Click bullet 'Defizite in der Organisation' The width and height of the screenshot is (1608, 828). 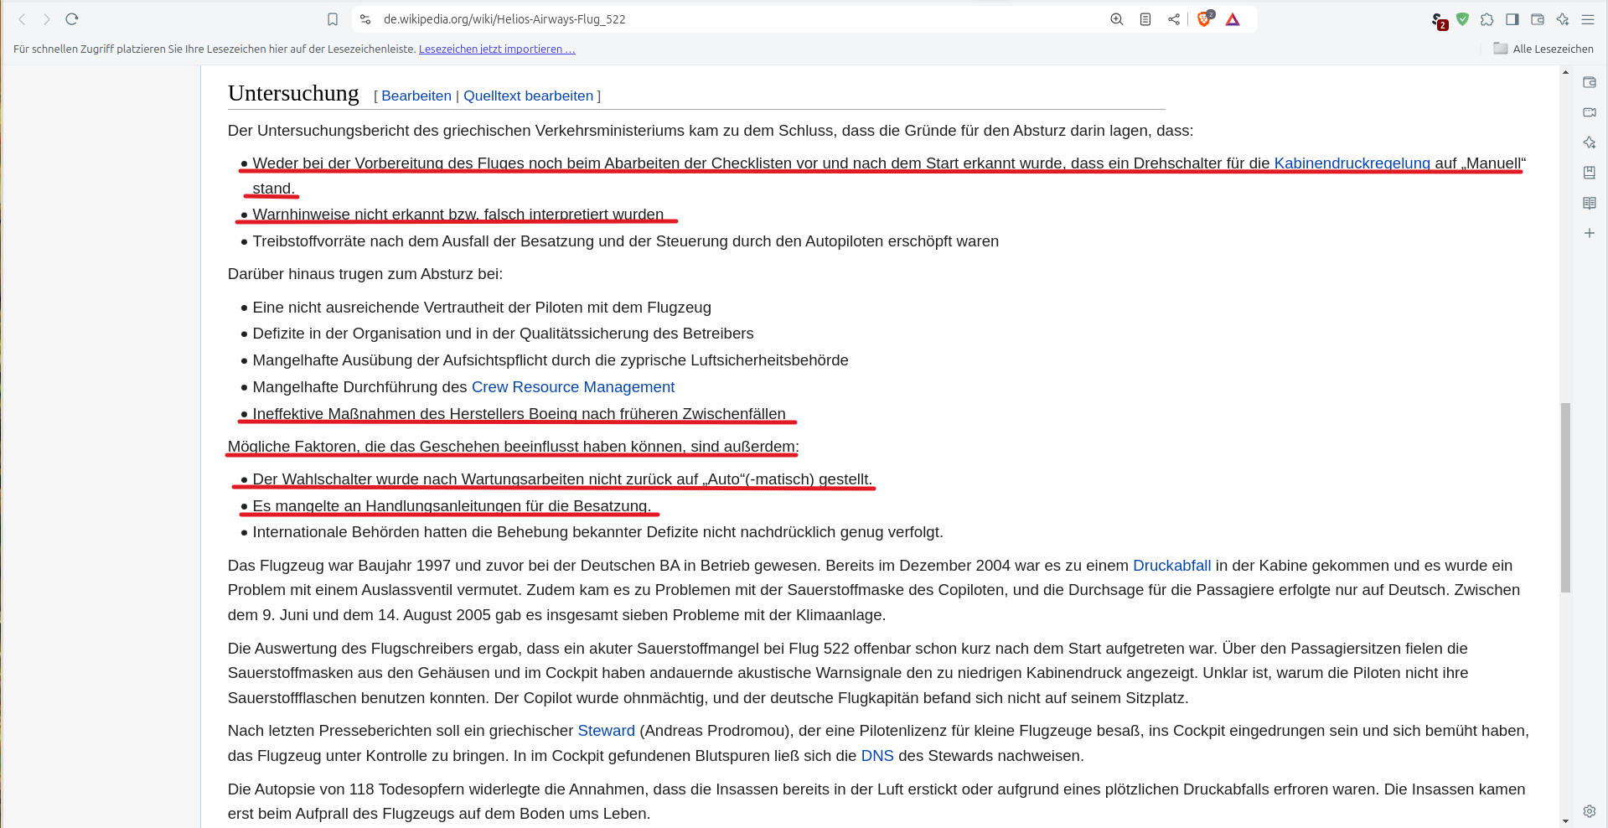coord(503,334)
